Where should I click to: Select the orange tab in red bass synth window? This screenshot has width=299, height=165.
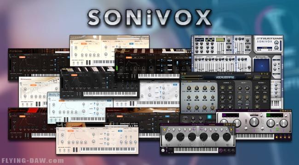23,116
